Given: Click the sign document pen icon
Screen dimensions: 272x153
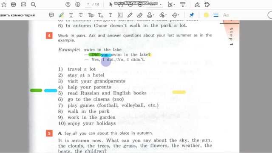Looking at the screenshot, I should [x=197, y=4].
